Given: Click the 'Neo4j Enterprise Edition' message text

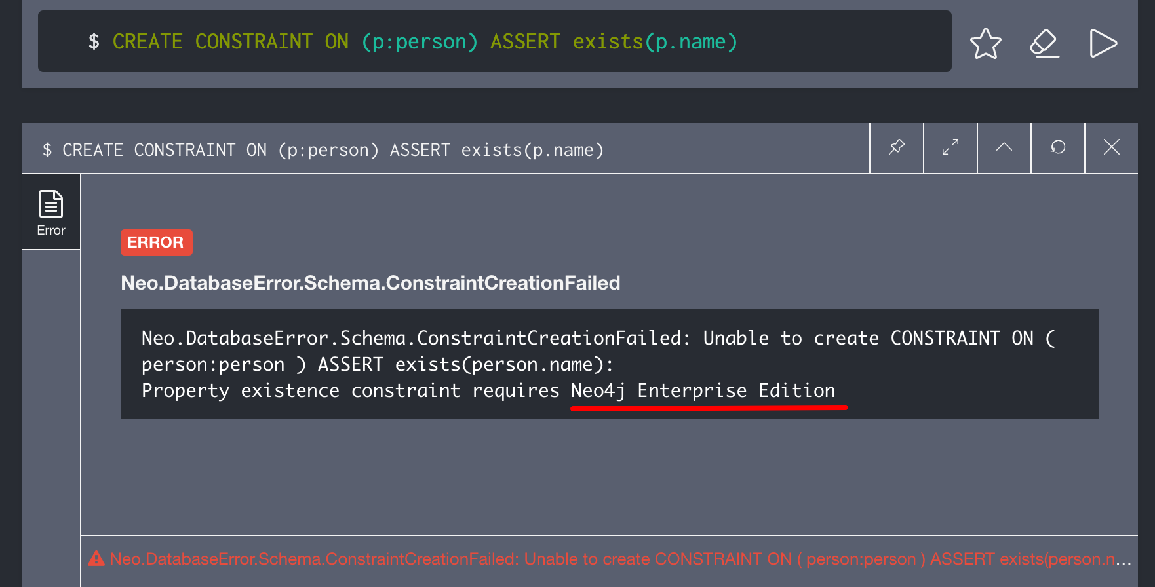Looking at the screenshot, I should click(x=703, y=390).
